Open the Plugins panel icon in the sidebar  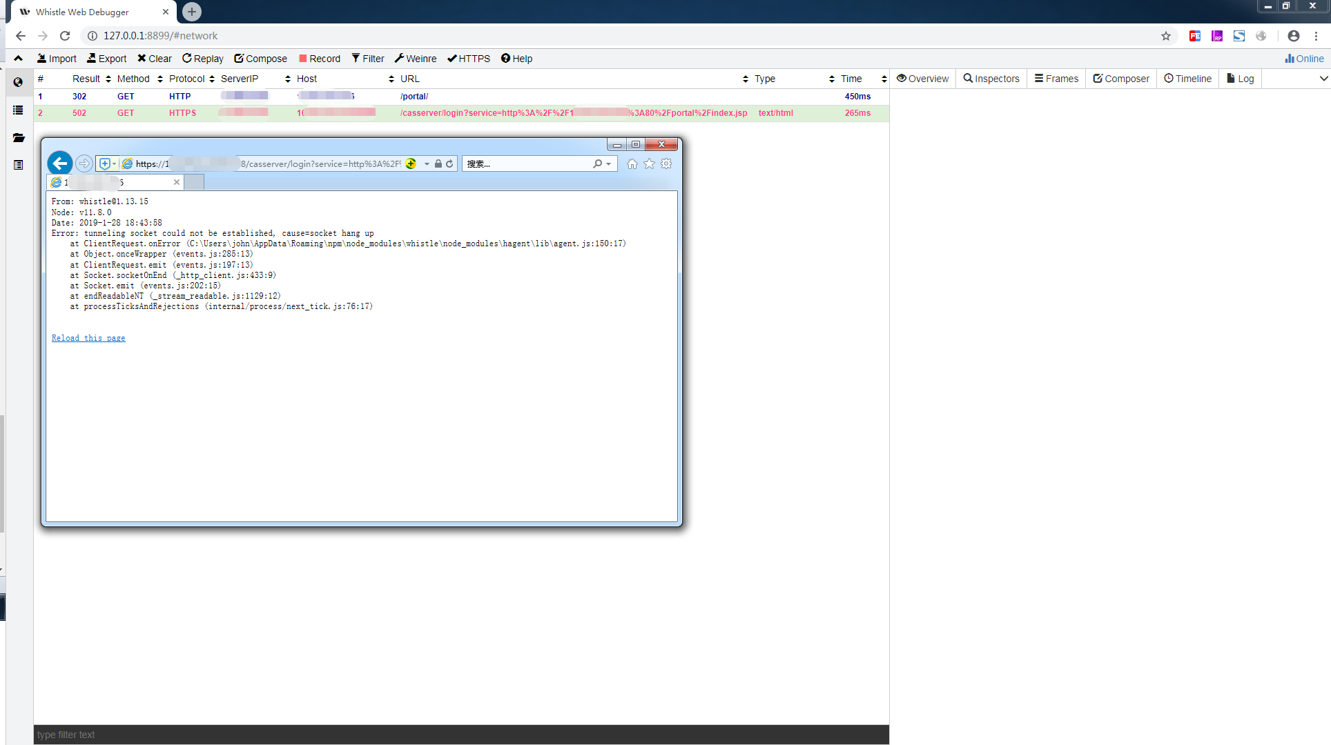click(18, 165)
